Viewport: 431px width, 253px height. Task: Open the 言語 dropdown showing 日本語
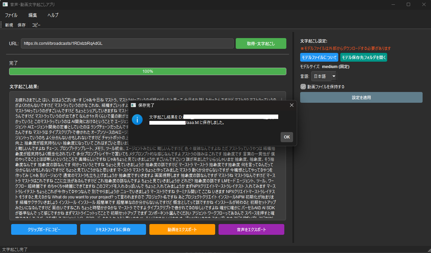[x=324, y=76]
